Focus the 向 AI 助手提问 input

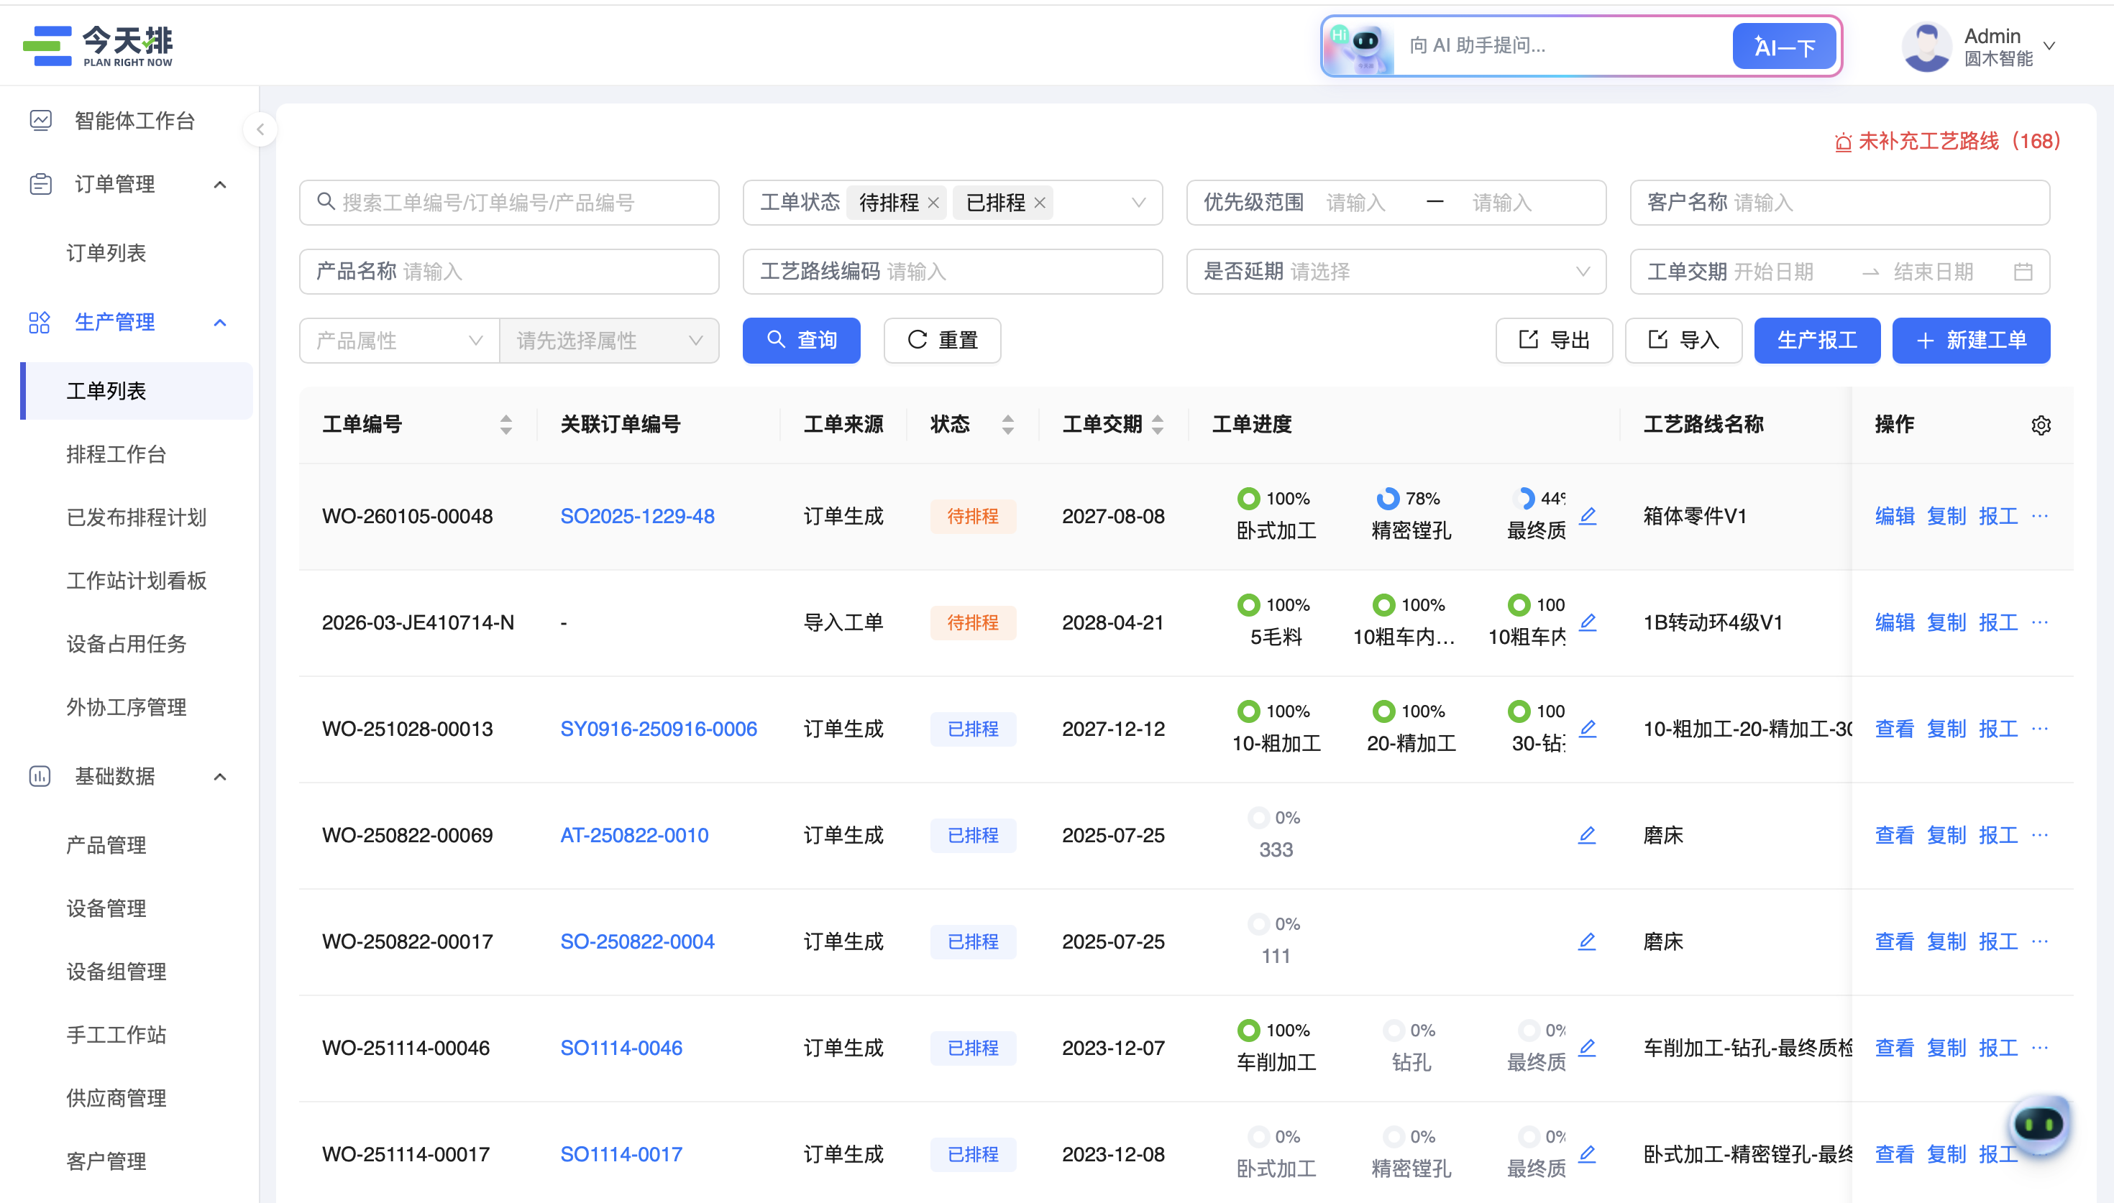click(1562, 45)
